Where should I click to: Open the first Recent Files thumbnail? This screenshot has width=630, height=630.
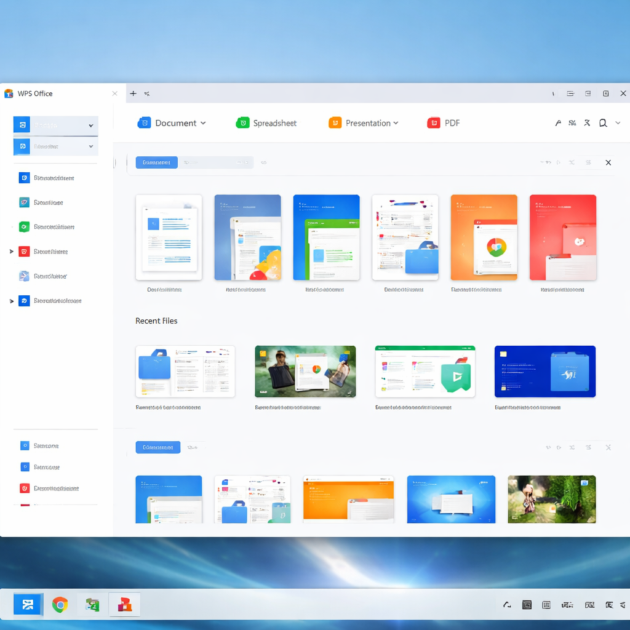185,371
